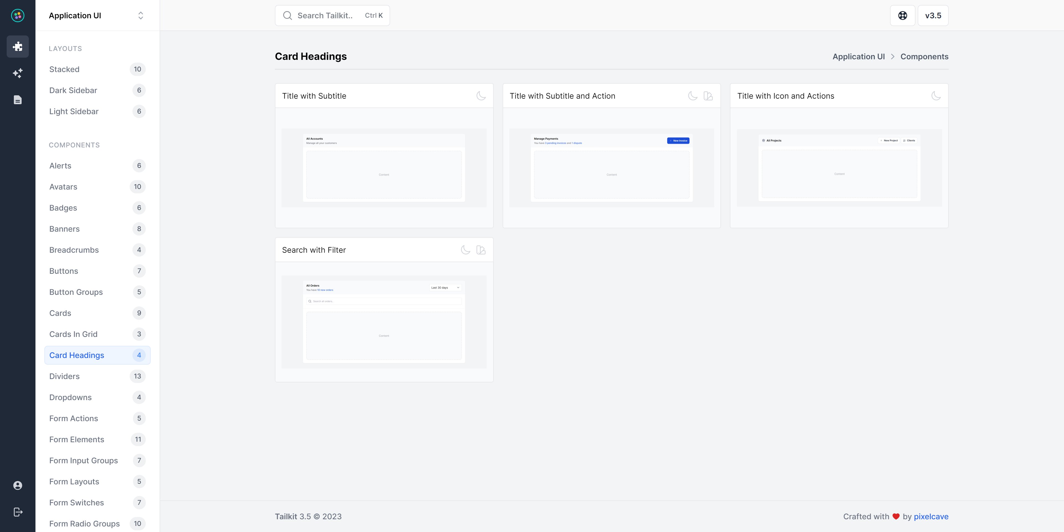This screenshot has width=1064, height=532.
Task: Click the sparkles icon in the dark sidebar
Action: tap(18, 73)
